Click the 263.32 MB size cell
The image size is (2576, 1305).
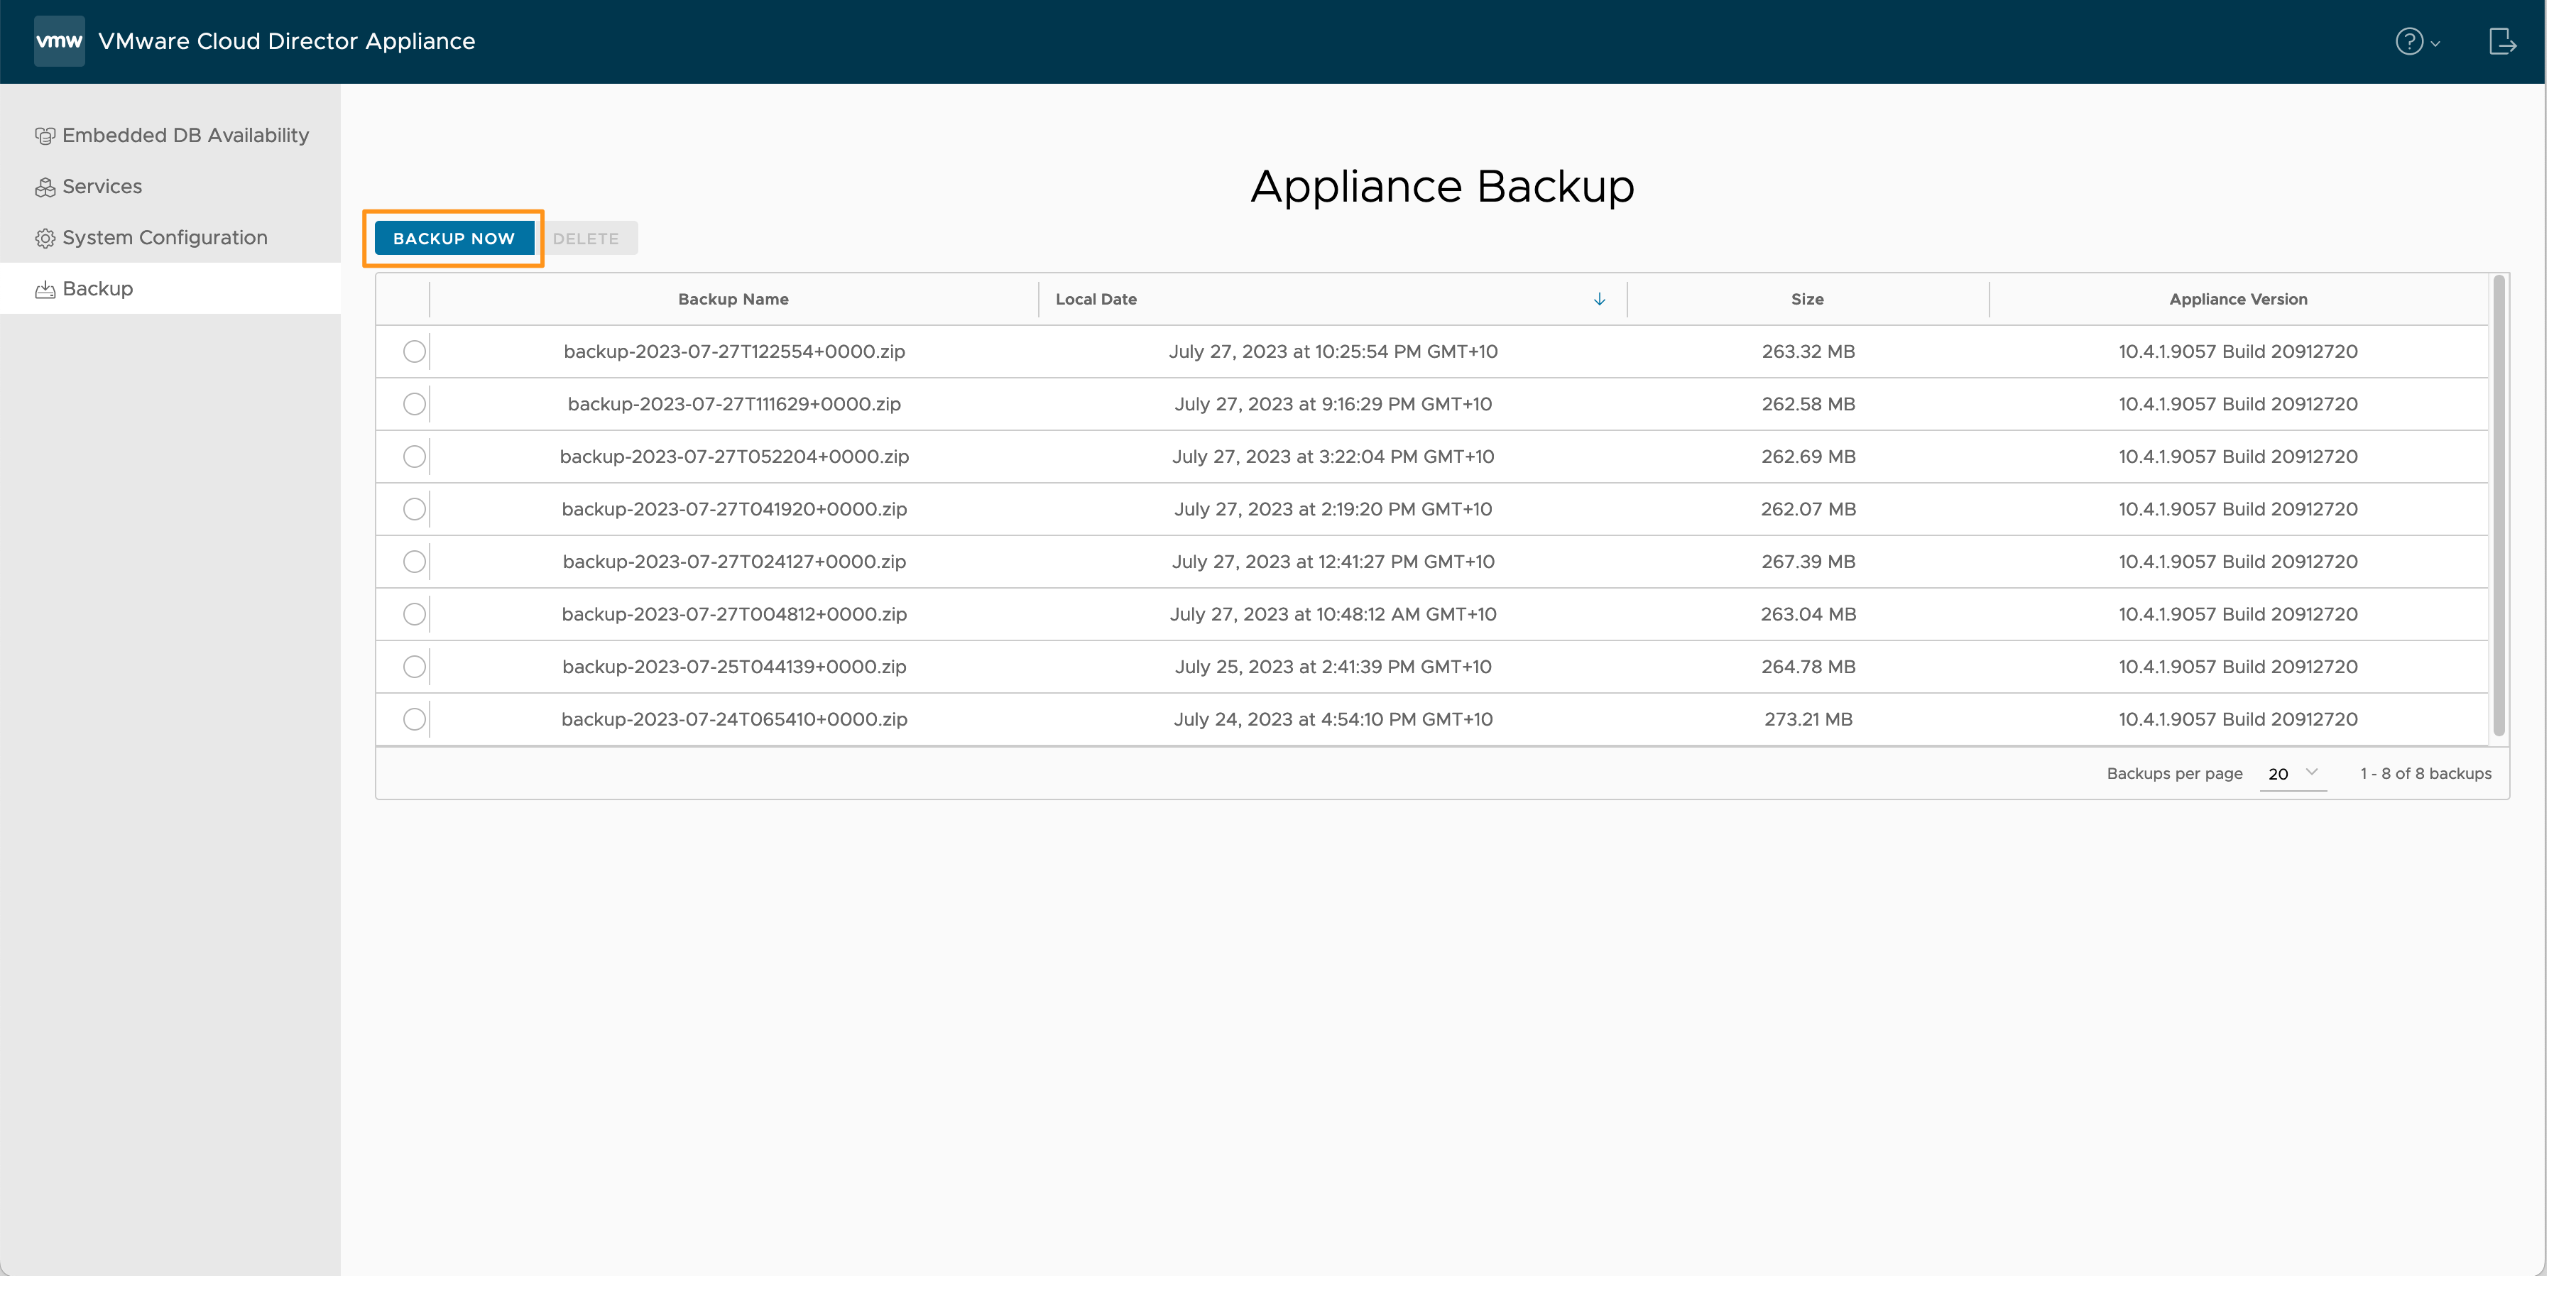click(x=1808, y=351)
